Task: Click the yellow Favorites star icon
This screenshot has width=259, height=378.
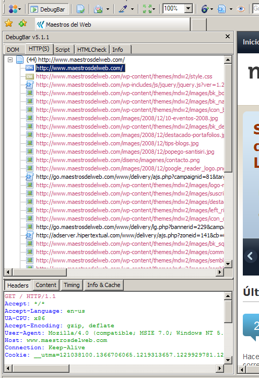Action: (x=9, y=24)
